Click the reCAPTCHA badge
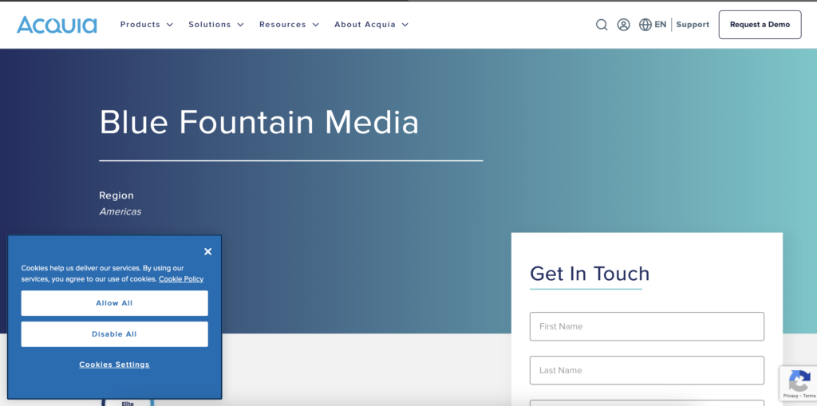This screenshot has width=817, height=406. tap(798, 383)
